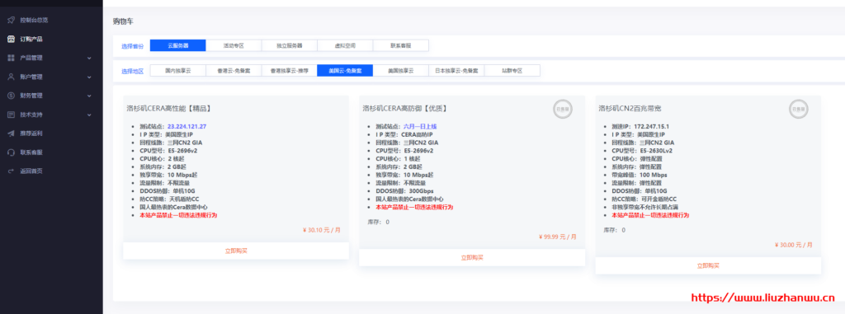Open test site link 23.224.121.27
The image size is (845, 314).
187,127
